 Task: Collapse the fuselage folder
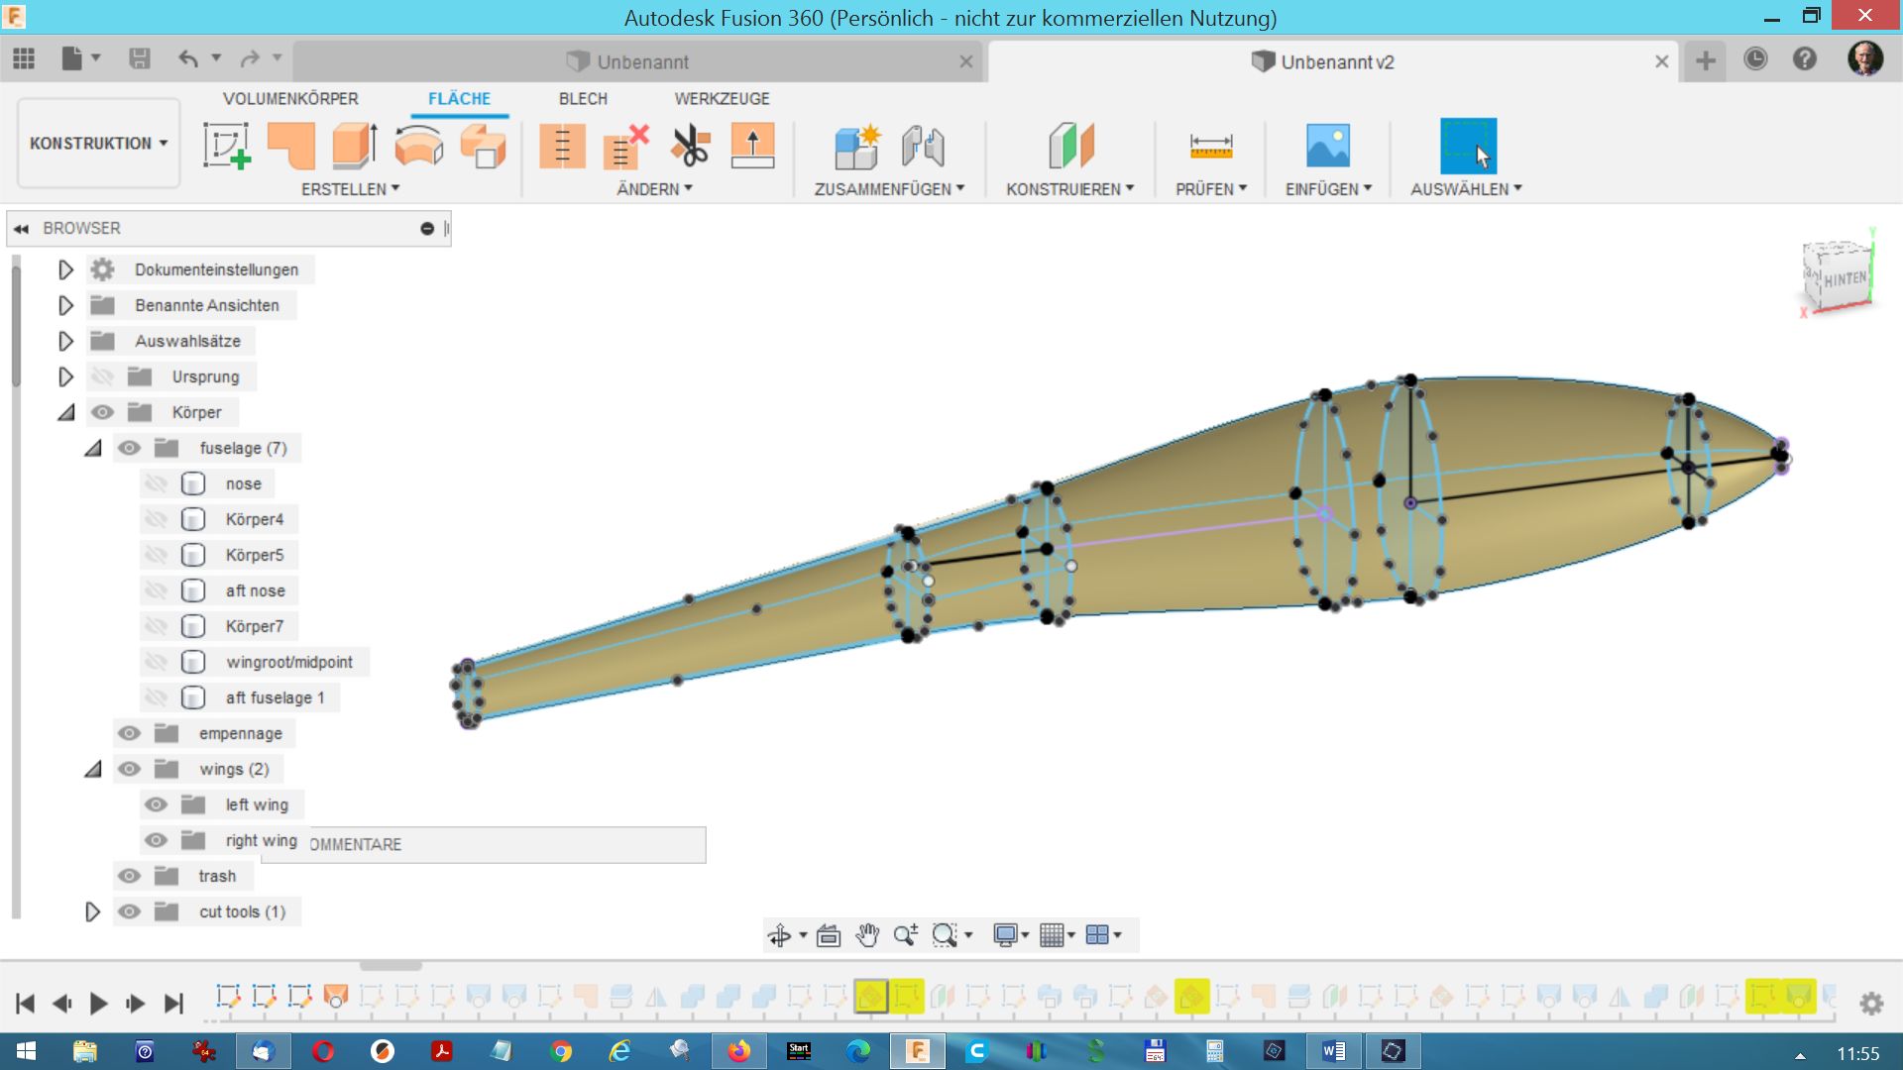pyautogui.click(x=92, y=448)
